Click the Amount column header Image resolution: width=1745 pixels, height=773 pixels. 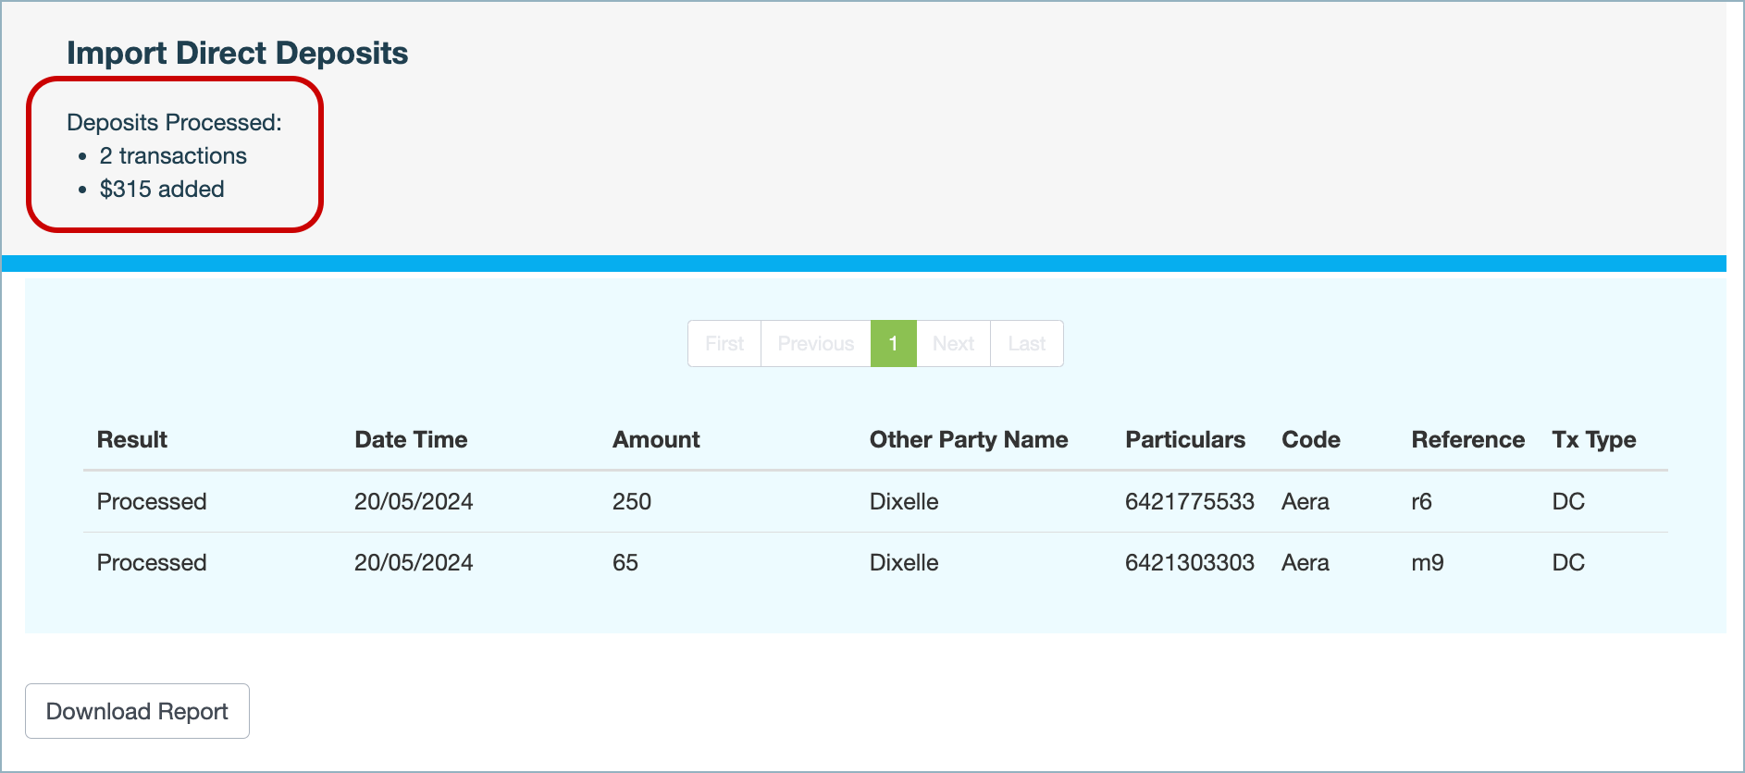(x=656, y=440)
